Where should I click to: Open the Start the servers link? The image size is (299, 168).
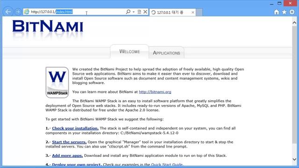69,142
